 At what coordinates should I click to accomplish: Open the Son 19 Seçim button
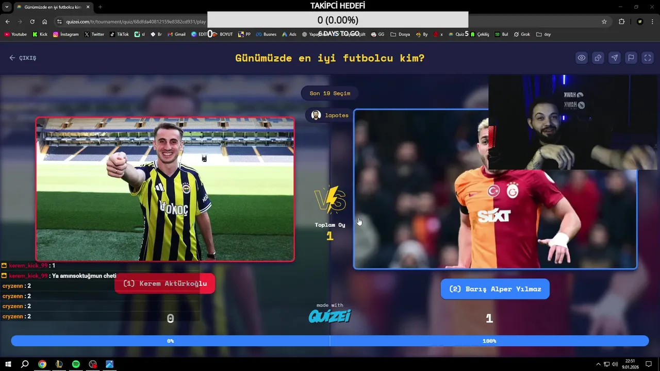329,93
